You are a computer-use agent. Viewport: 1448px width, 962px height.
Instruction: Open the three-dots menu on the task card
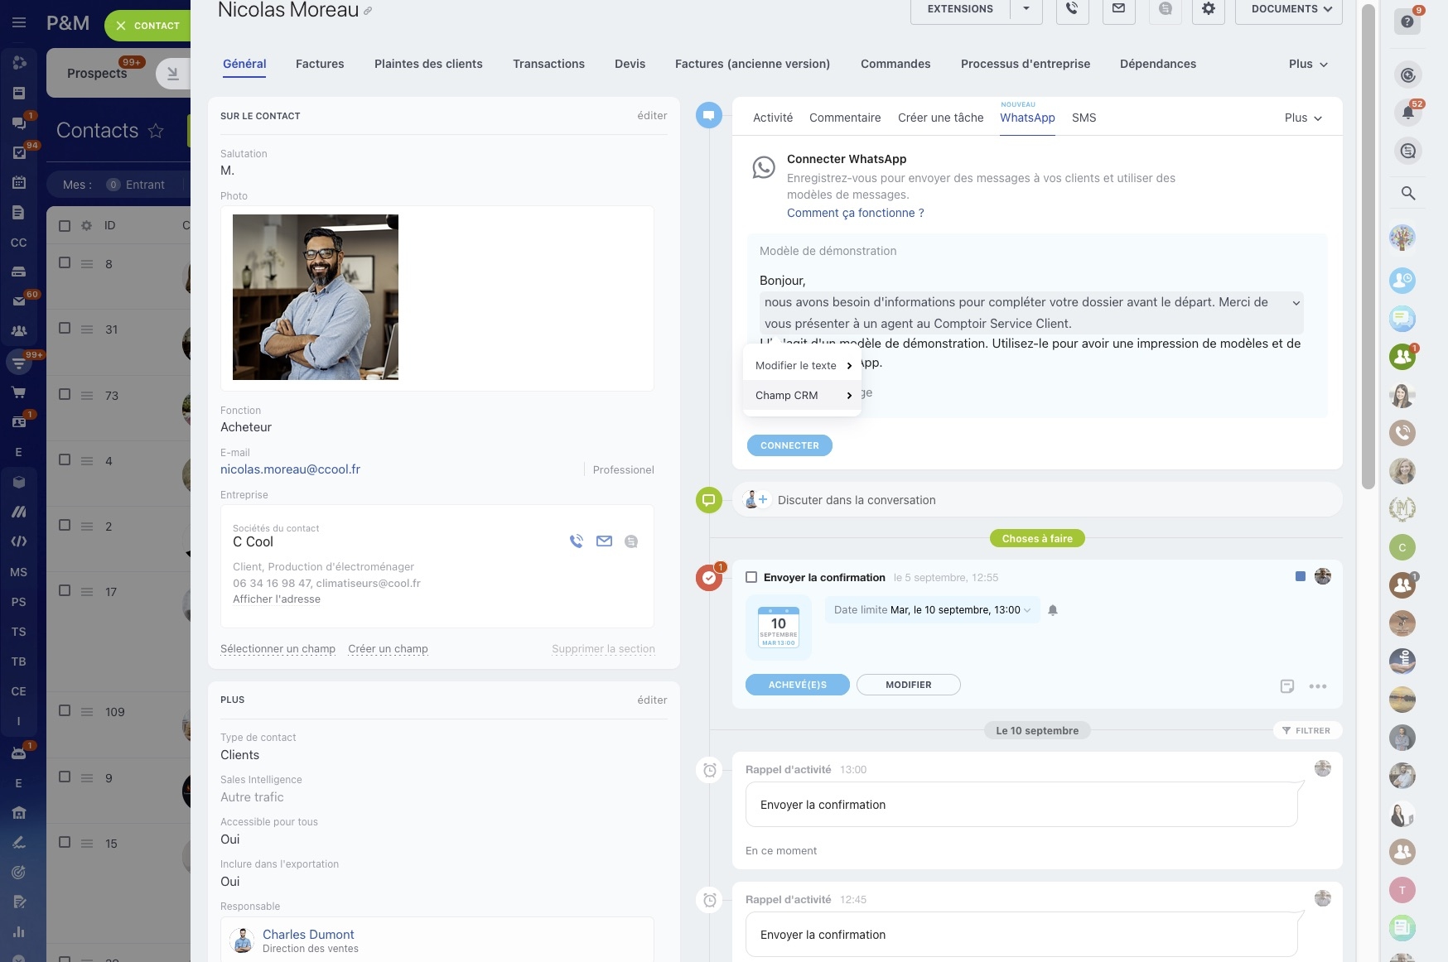coord(1318,686)
